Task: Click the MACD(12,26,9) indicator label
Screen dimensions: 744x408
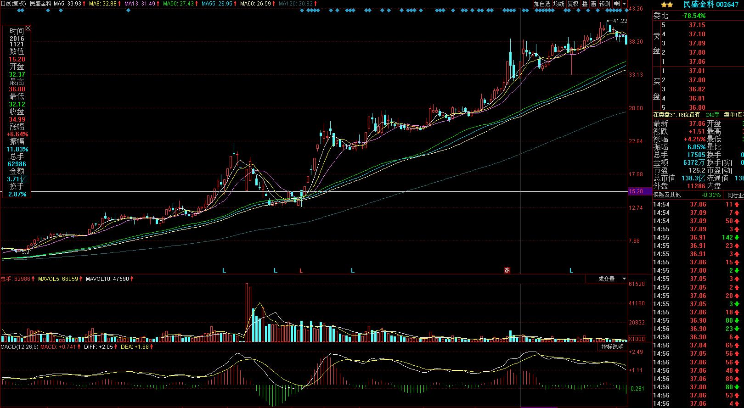Action: [19, 347]
